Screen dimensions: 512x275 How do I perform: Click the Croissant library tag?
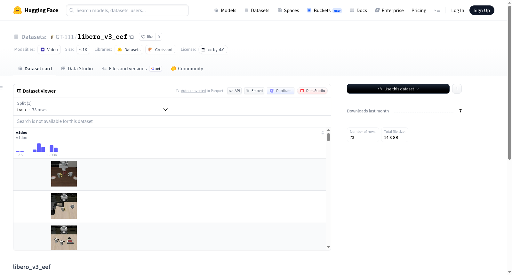161,50
